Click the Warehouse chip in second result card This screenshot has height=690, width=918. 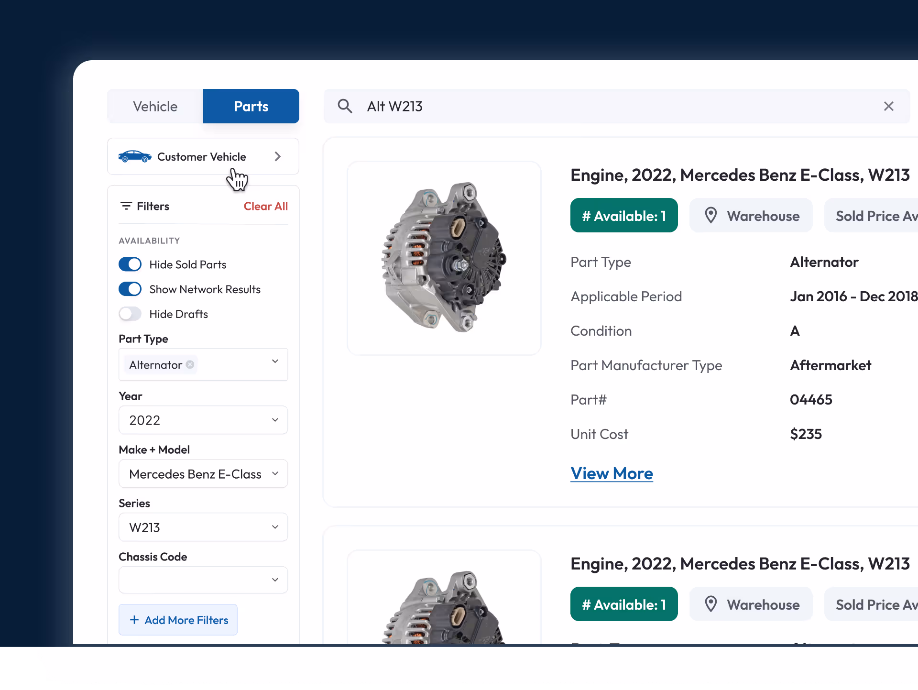(x=751, y=604)
